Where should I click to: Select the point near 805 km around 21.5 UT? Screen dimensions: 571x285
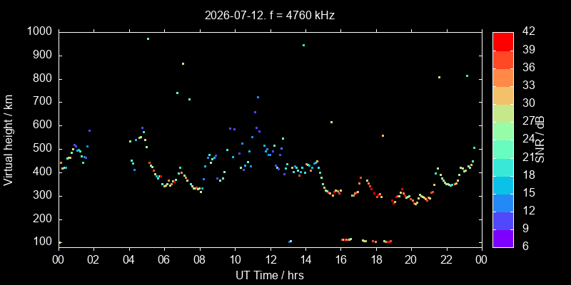pyautogui.click(x=439, y=78)
